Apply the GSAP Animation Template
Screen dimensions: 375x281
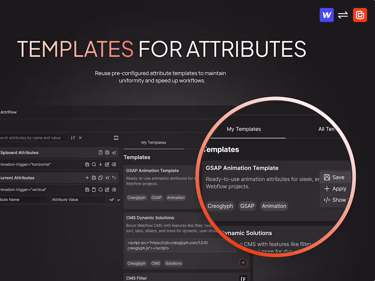click(x=335, y=188)
